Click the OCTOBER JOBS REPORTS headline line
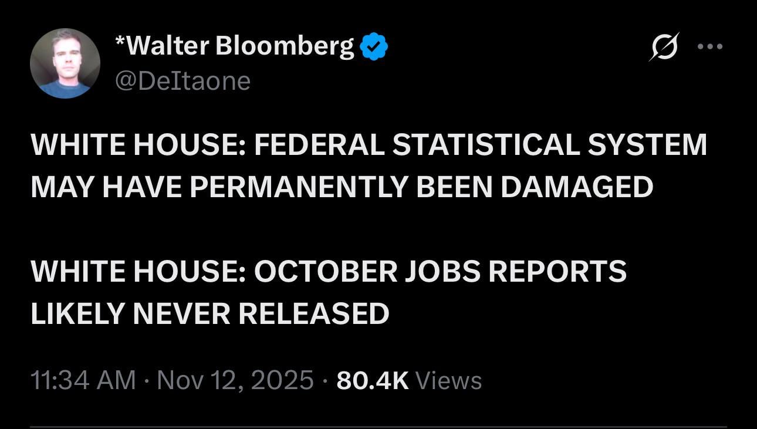 point(440,271)
